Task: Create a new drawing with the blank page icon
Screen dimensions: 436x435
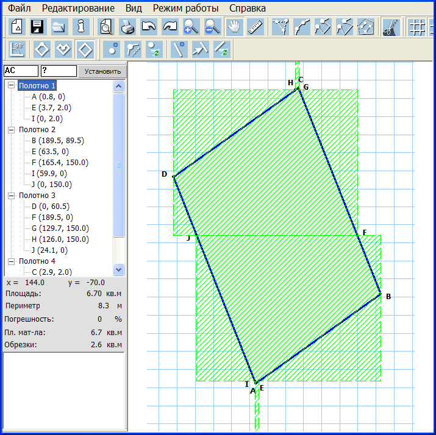Action: point(17,27)
